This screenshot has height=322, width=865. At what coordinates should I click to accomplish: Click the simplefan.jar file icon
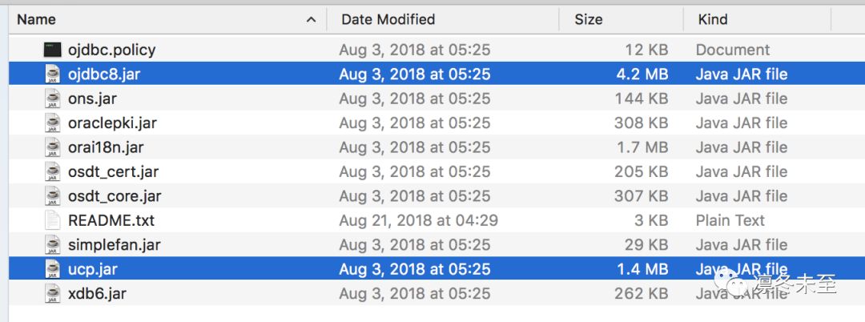[53, 245]
